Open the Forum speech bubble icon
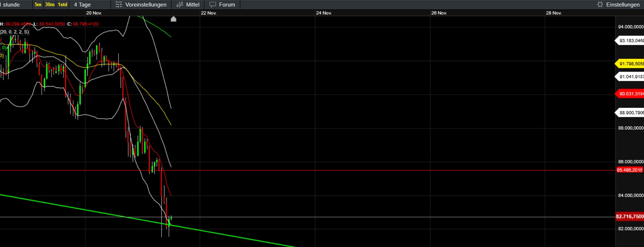Image resolution: width=644 pixels, height=247 pixels. pos(213,5)
